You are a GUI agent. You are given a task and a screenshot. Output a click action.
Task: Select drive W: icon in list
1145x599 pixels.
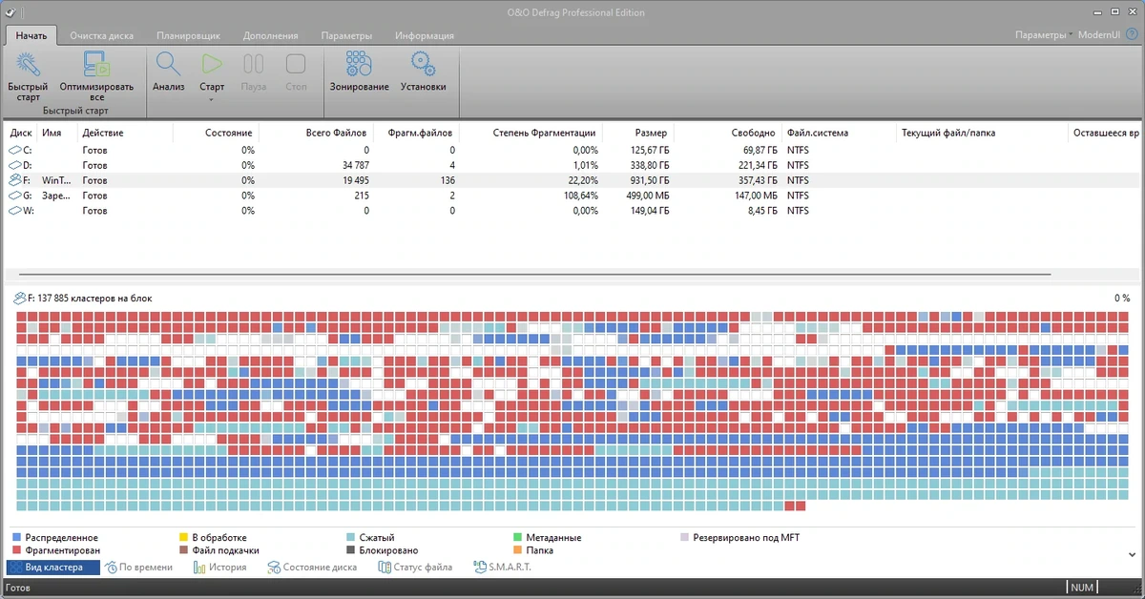15,209
